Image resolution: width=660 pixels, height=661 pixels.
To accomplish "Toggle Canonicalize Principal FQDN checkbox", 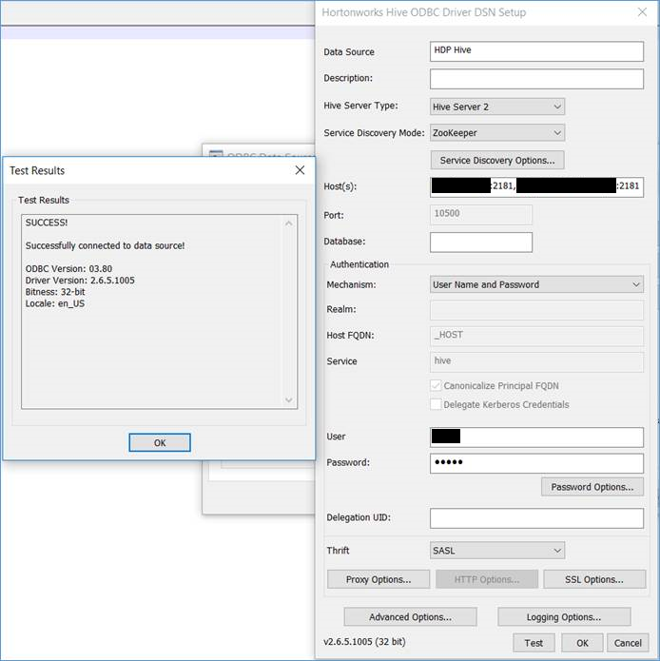I will pyautogui.click(x=436, y=386).
